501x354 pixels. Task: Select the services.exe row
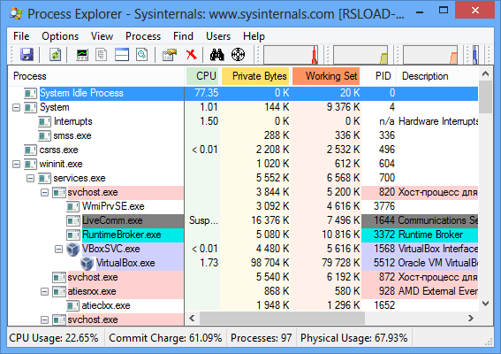coord(243,178)
